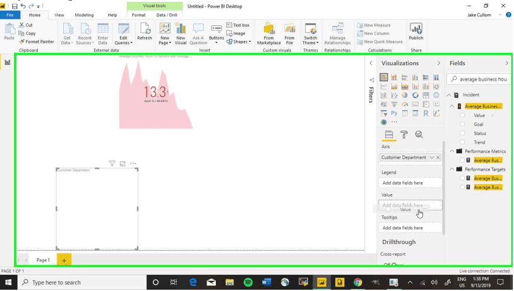The height and width of the screenshot is (291, 514).
Task: Click the Windows taskbar search box
Action: [x=82, y=283]
